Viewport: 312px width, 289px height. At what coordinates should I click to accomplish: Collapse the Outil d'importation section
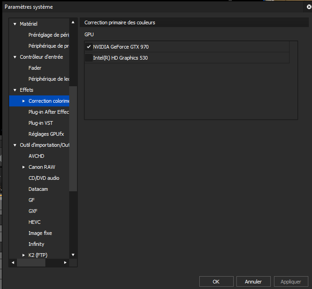point(15,145)
